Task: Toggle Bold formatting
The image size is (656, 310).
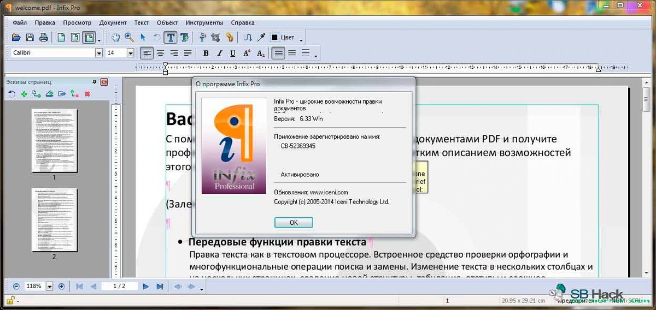Action: [x=206, y=53]
